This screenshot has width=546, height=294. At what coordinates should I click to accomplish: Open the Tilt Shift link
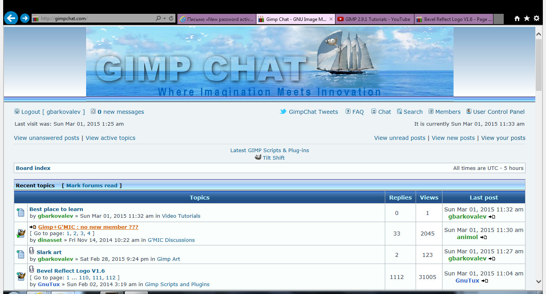274,158
